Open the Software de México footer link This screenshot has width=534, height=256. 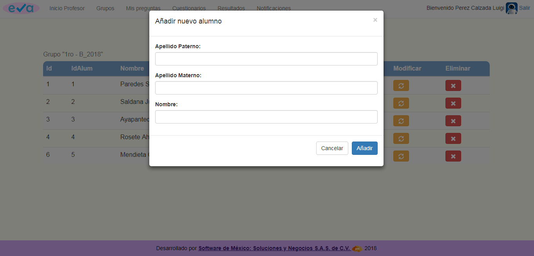tap(274, 248)
